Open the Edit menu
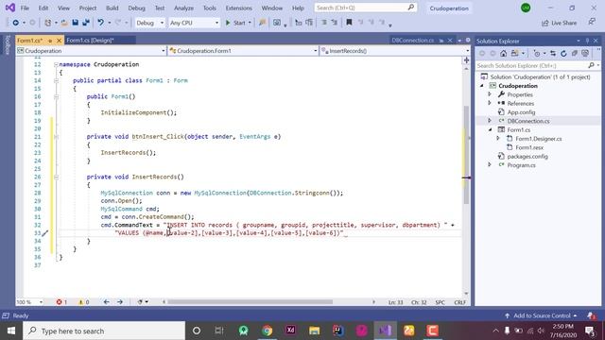Image resolution: width=605 pixels, height=340 pixels. 43,8
